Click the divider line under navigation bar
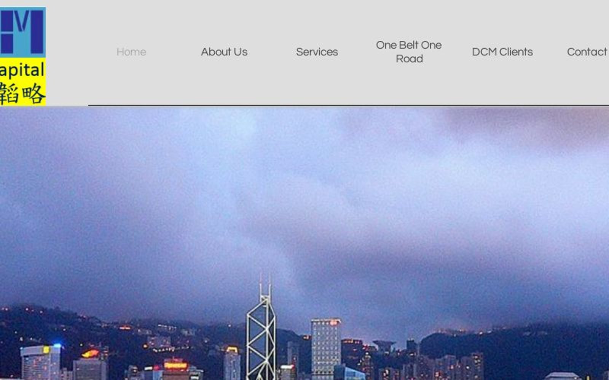Viewport: 609px width, 380px height. 349,105
